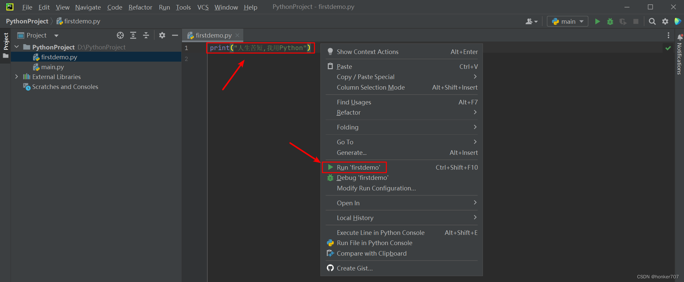Image resolution: width=684 pixels, height=282 pixels.
Task: Click the green inspection checkmark icon
Action: (668, 48)
